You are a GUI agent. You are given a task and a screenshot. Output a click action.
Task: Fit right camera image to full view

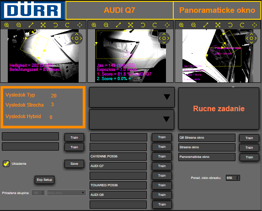coord(218,25)
